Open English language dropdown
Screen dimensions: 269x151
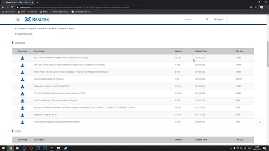pyautogui.click(x=224, y=19)
